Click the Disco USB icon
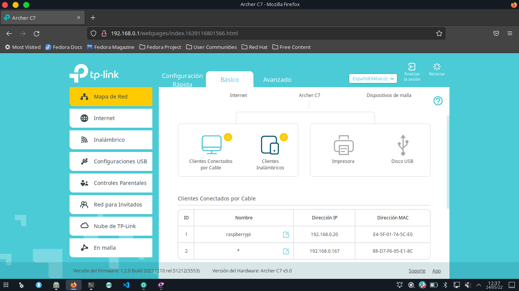The image size is (519, 291). tap(403, 145)
